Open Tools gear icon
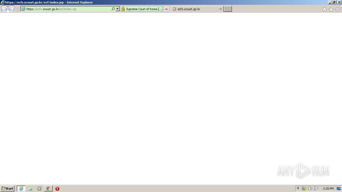This screenshot has width=342, height=192. (338, 9)
